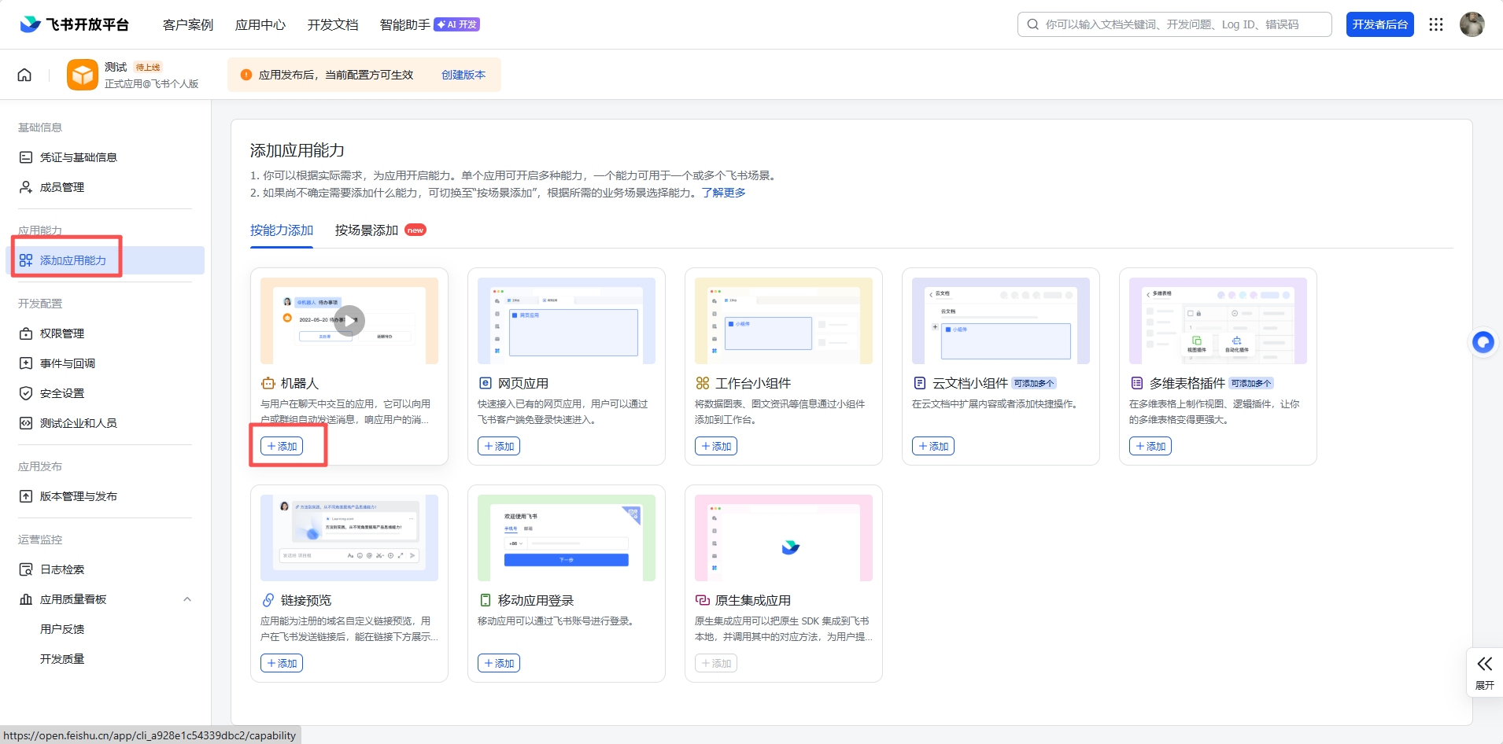Click the 创建版本 link

463,75
